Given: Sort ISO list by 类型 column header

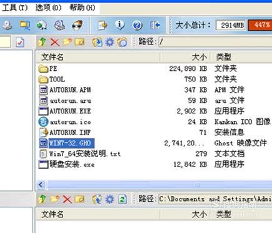Looking at the screenshot, I should pyautogui.click(x=241, y=57).
